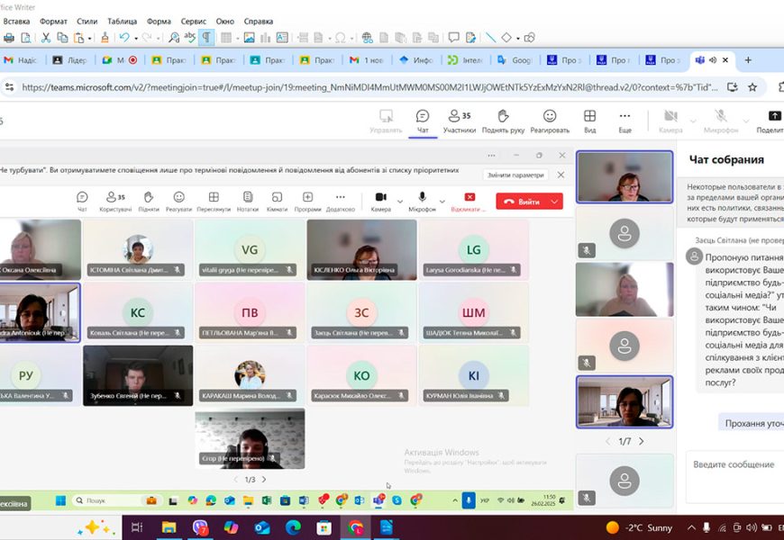
Task: Open the Вид view layout options
Action: [589, 121]
